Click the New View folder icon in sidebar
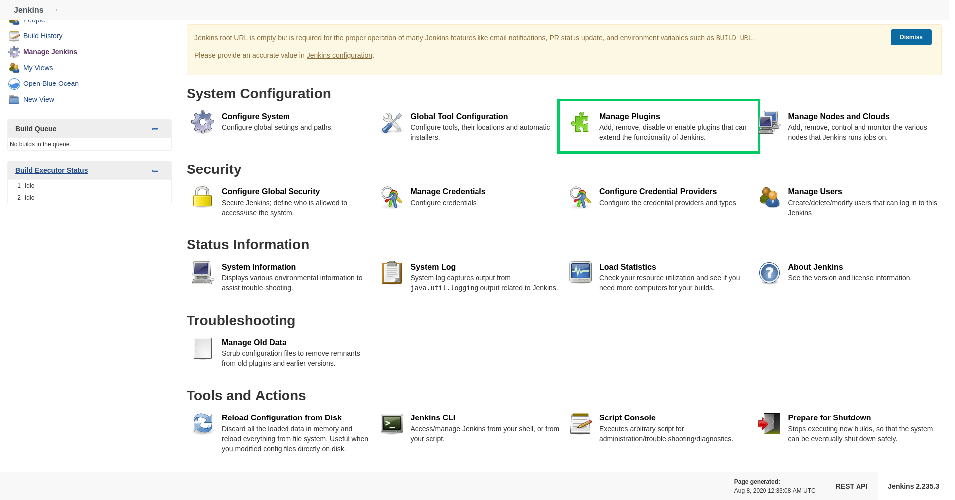 pos(14,99)
